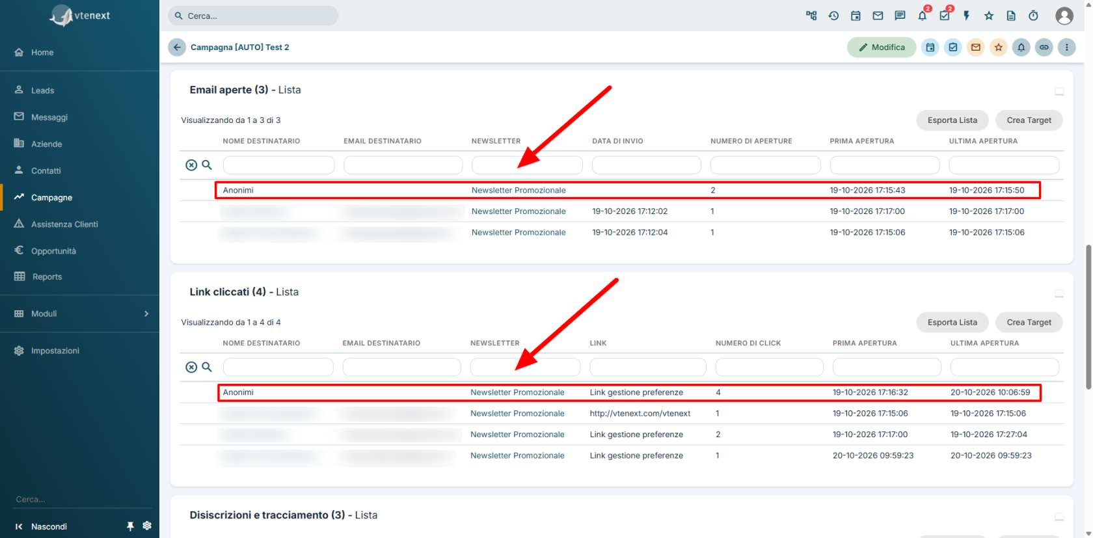Run the search in Link cliccati filters
The height and width of the screenshot is (538, 1093).
(207, 367)
